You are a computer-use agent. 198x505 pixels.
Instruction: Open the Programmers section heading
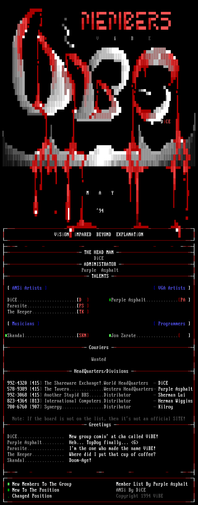point(172,324)
